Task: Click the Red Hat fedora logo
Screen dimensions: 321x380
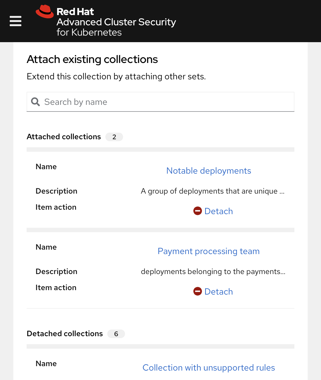Action: (45, 12)
